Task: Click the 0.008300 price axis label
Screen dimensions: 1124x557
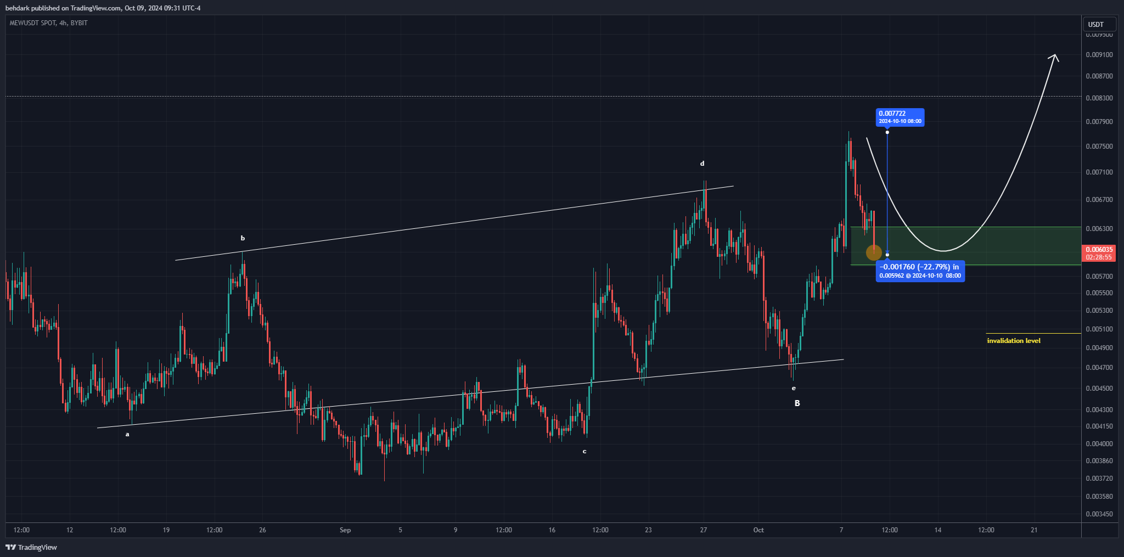Action: pyautogui.click(x=1099, y=98)
